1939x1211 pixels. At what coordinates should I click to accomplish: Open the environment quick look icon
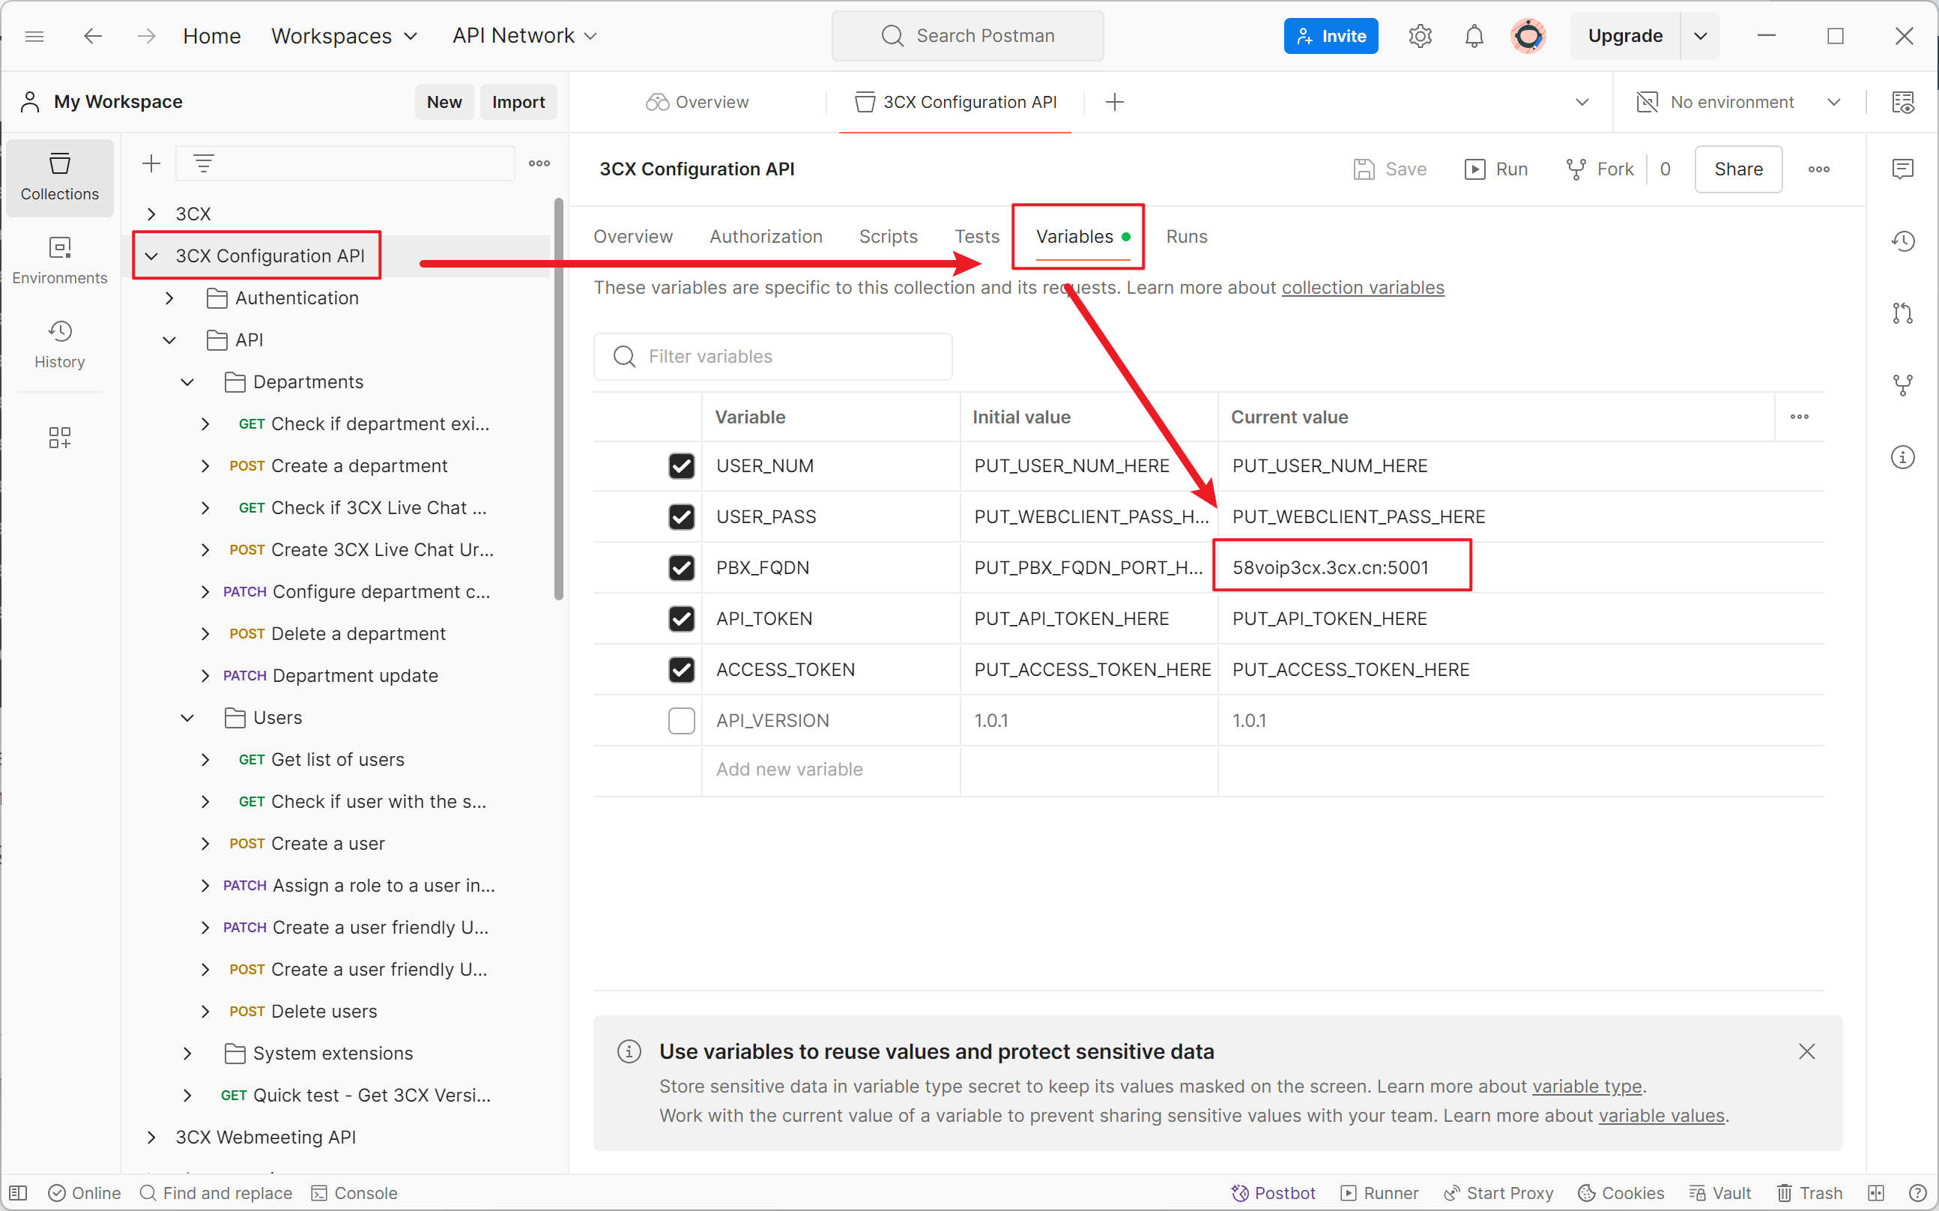point(1903,102)
